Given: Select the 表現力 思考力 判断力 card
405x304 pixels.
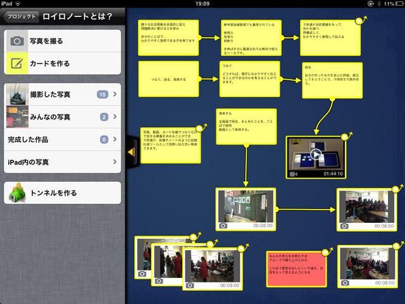Looking at the screenshot, I should click(251, 38).
